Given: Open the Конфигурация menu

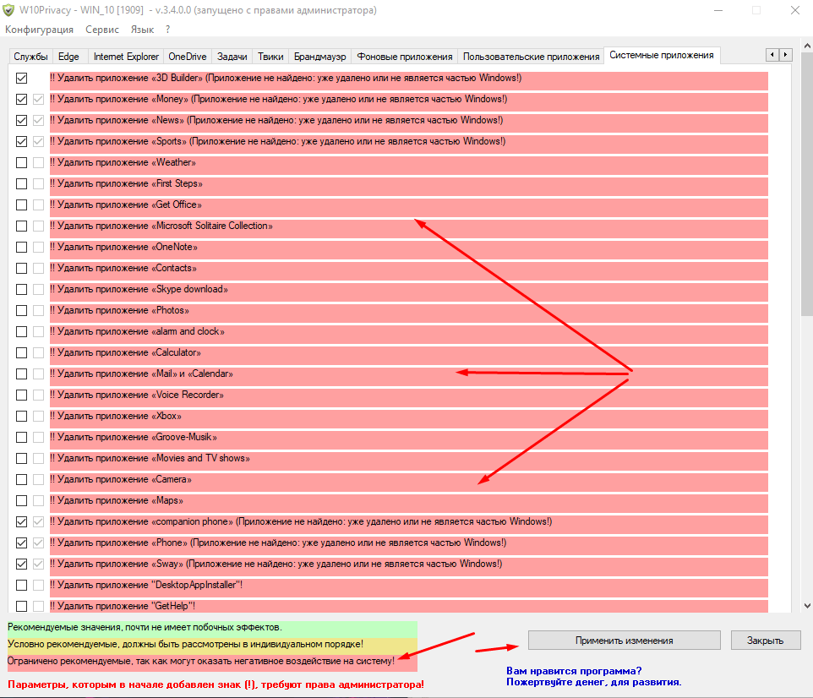Looking at the screenshot, I should 40,30.
